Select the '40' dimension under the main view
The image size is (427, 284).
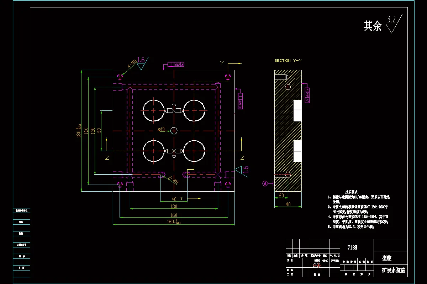click(174, 199)
